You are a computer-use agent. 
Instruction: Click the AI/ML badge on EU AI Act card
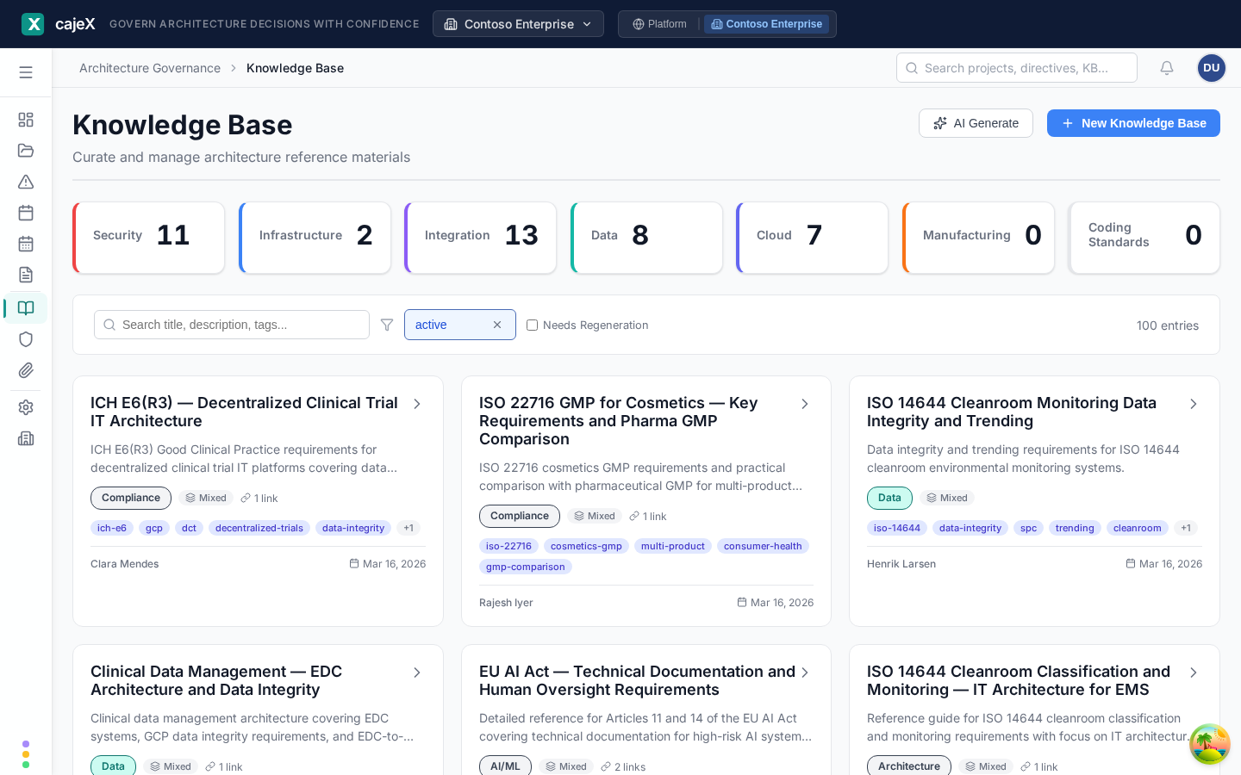tap(505, 766)
